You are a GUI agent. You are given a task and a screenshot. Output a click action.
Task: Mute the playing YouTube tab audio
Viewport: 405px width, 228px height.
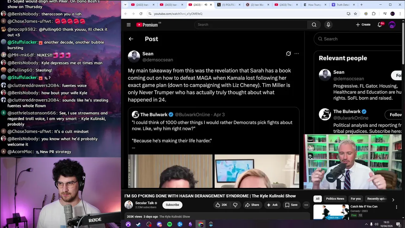(x=206, y=5)
